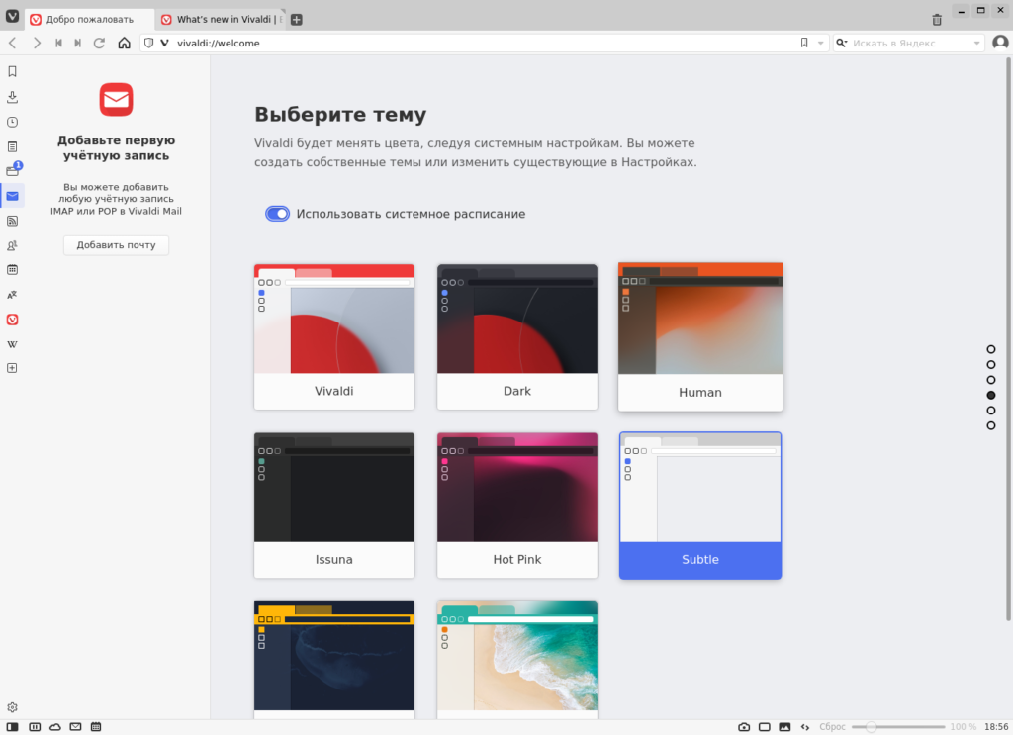Open tracker blocker shield in address bar
1013x735 pixels.
[x=148, y=43]
